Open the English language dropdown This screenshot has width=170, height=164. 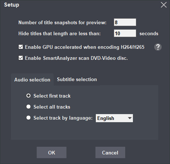[x=114, y=118]
